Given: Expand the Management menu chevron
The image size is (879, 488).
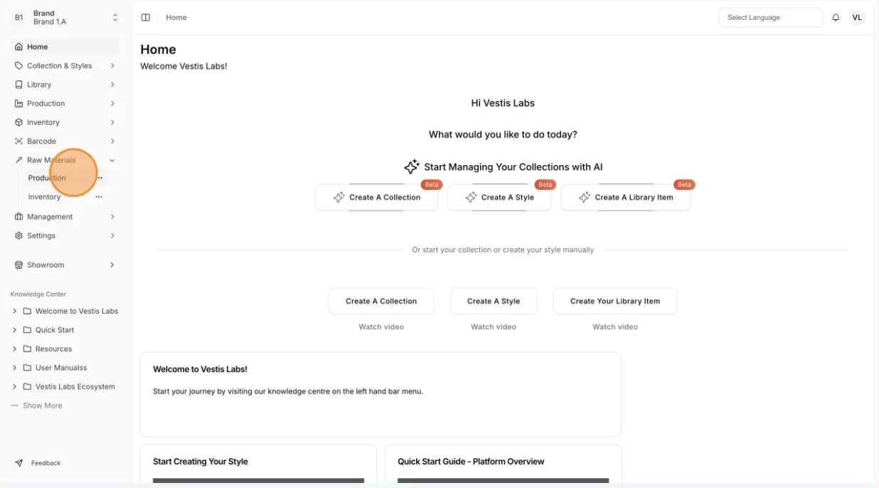Looking at the screenshot, I should pyautogui.click(x=112, y=216).
